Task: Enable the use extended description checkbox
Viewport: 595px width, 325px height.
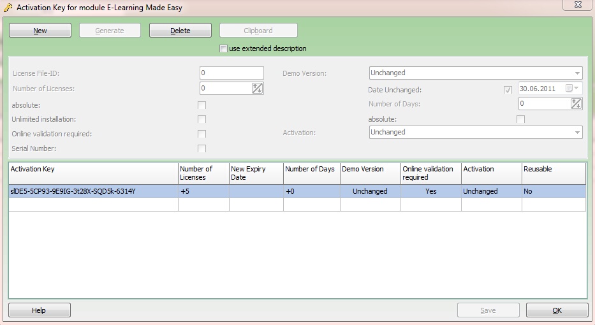Action: point(223,48)
